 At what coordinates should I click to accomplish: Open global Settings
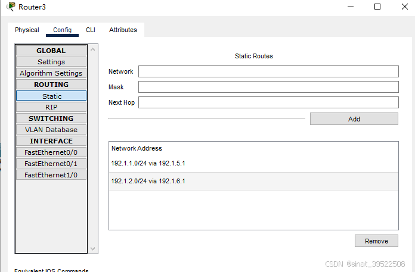tap(51, 62)
